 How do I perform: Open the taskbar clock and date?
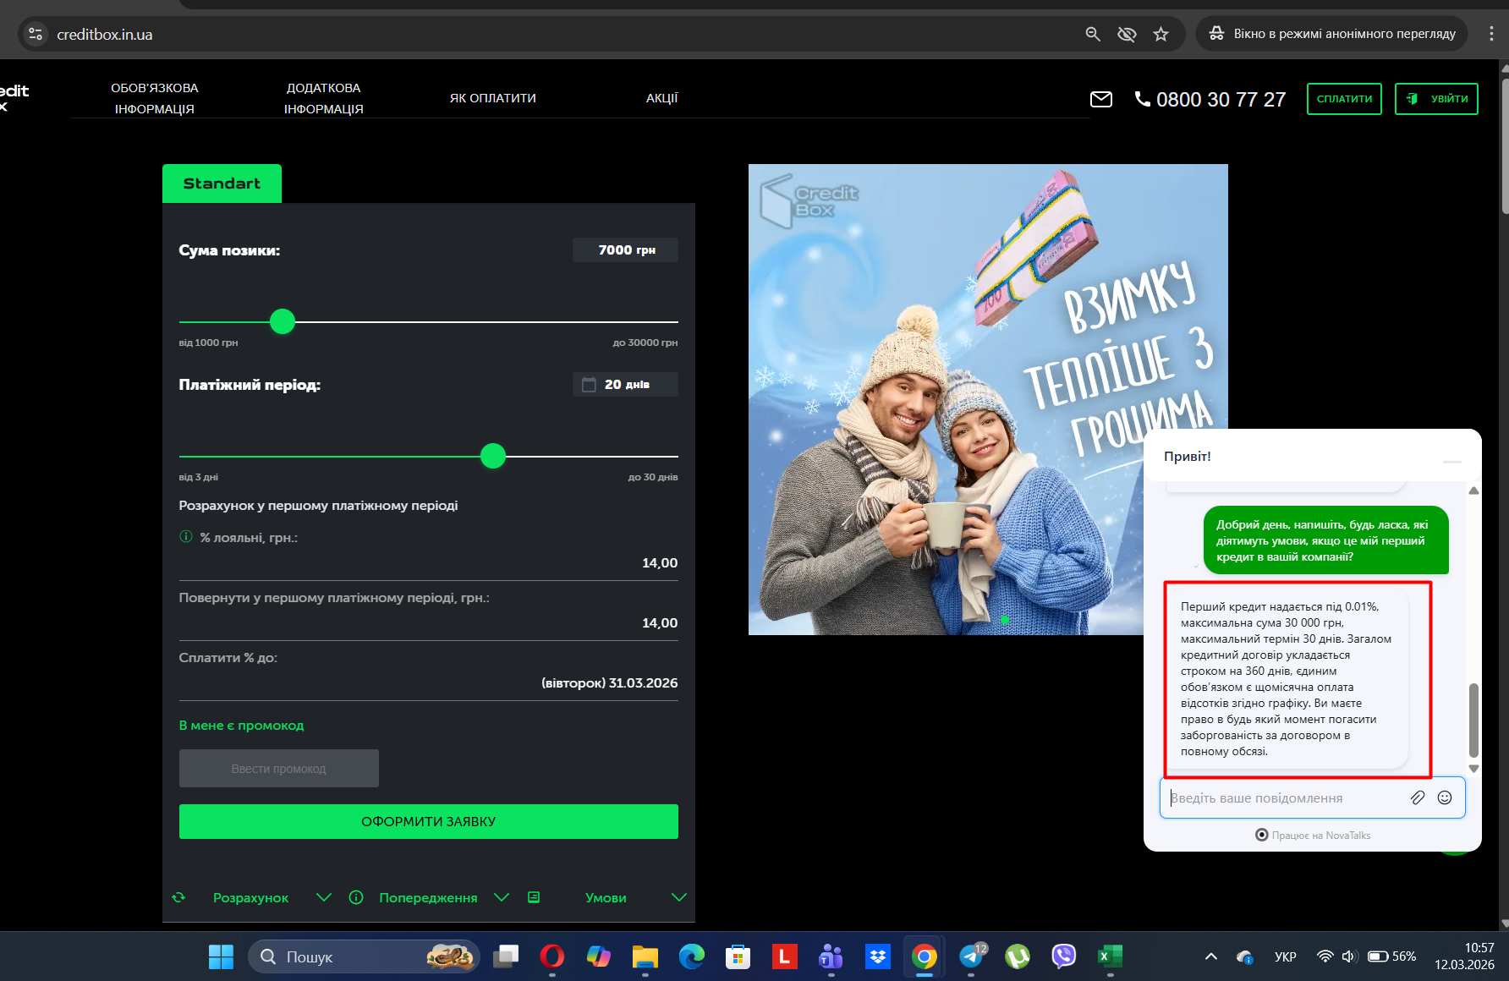[x=1464, y=956]
